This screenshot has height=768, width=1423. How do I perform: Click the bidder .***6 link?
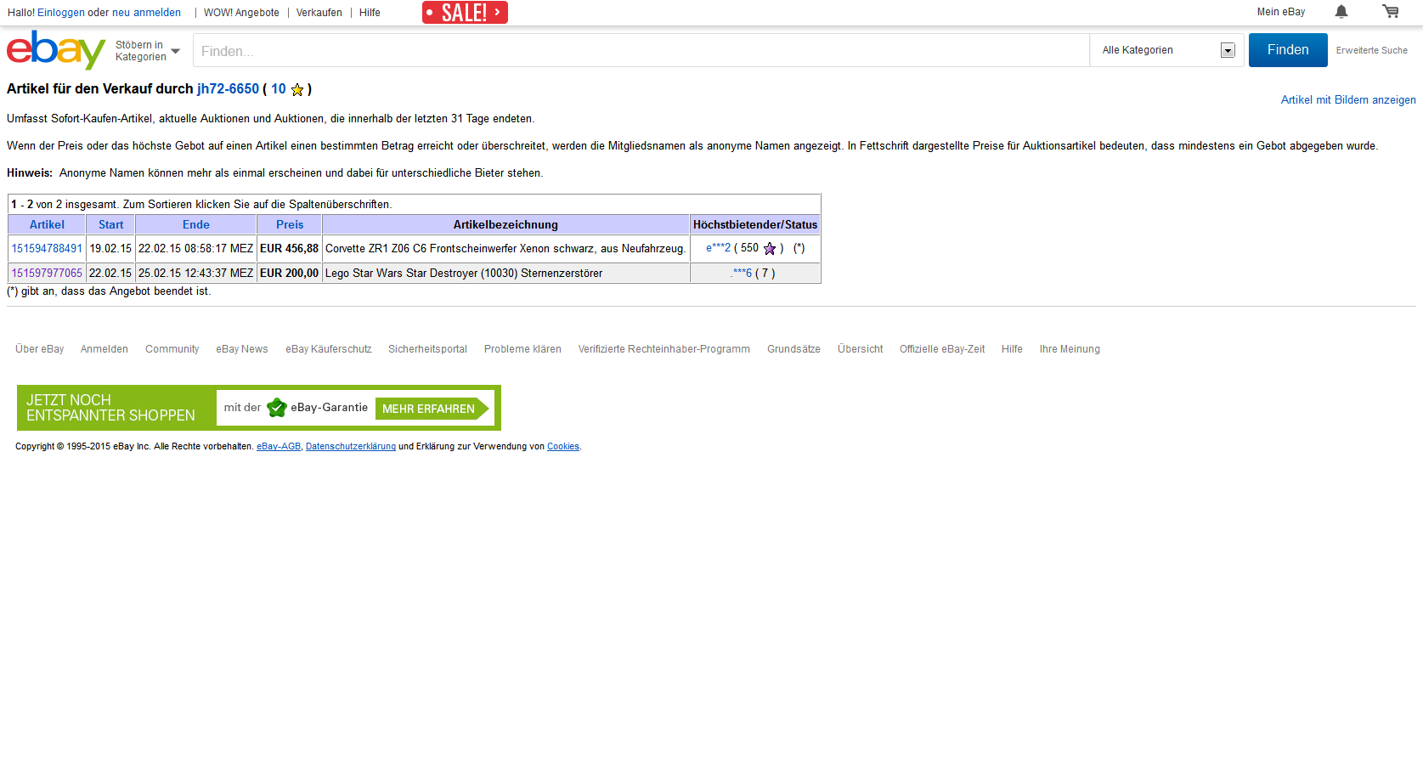point(742,274)
